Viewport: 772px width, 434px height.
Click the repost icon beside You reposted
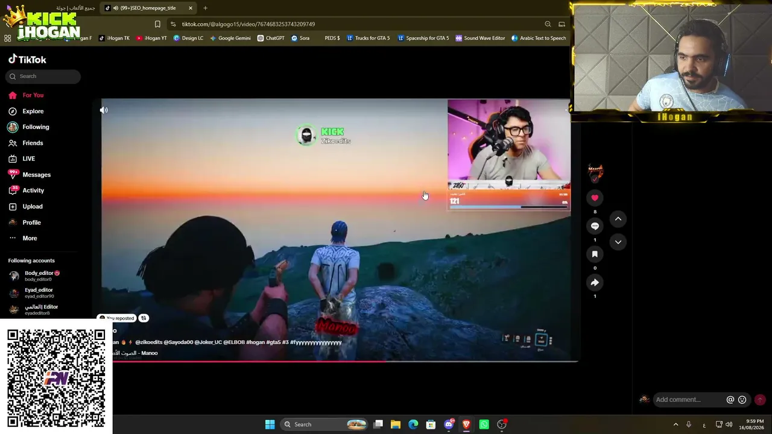pos(144,318)
